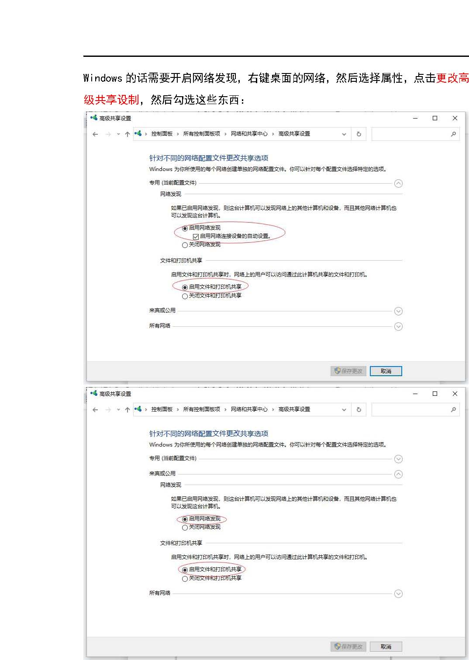Maximize the lower 高级共享设置 window
469x660 pixels.
click(435, 394)
